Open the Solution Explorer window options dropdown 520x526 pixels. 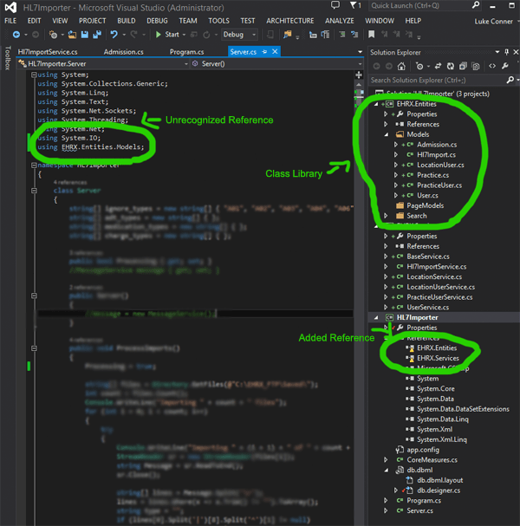tap(497, 52)
